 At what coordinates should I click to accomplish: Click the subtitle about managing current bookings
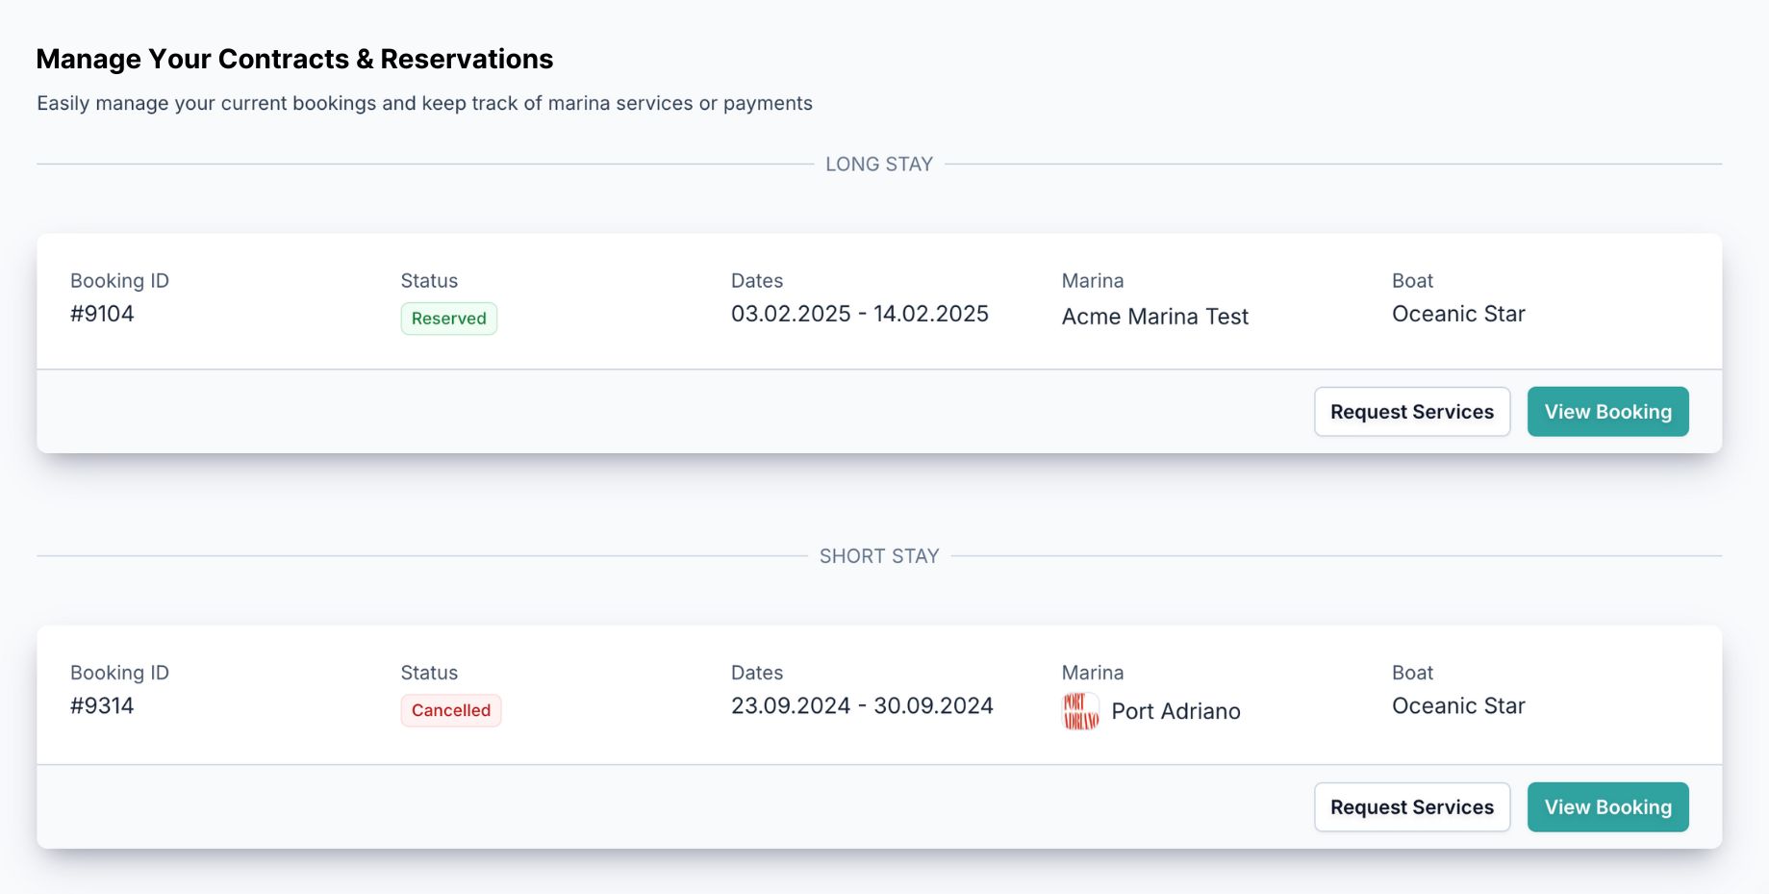[x=424, y=103]
